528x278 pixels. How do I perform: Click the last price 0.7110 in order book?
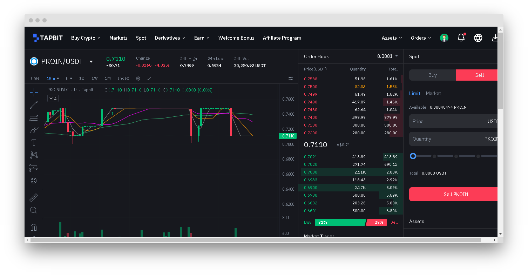coord(316,145)
